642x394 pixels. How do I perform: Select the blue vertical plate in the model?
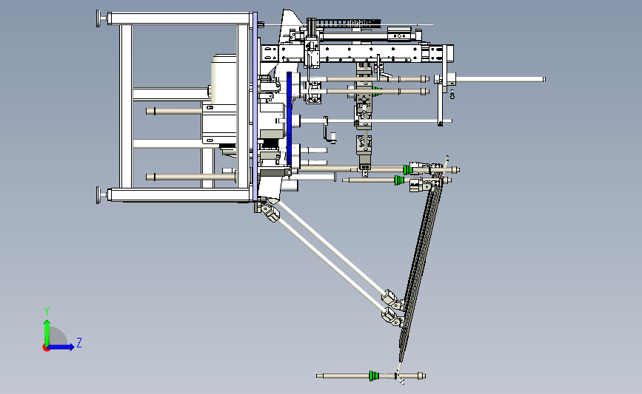coord(289,120)
